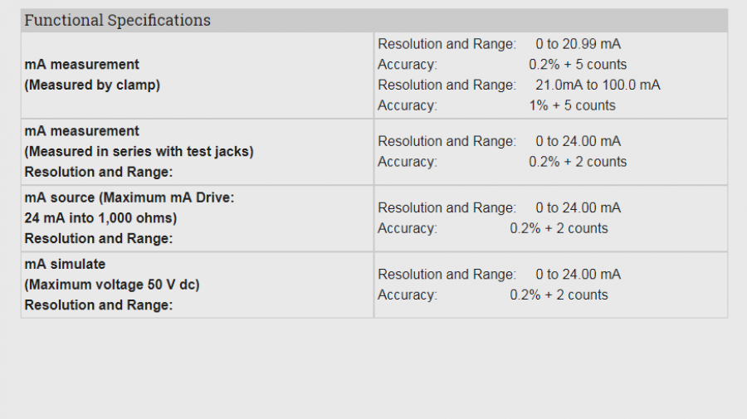
Task: Click the bold Resolution and Range label under test jacks
Action: tap(99, 172)
